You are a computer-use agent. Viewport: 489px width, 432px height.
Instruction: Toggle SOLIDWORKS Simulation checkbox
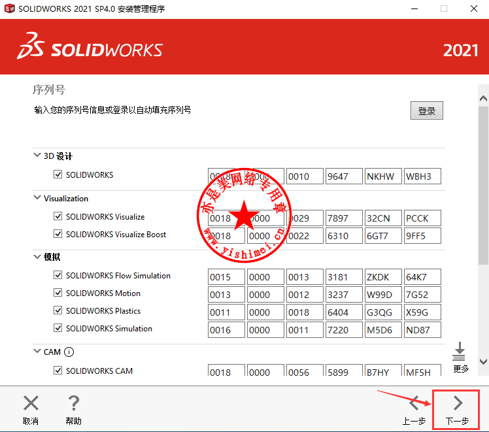pyautogui.click(x=58, y=328)
